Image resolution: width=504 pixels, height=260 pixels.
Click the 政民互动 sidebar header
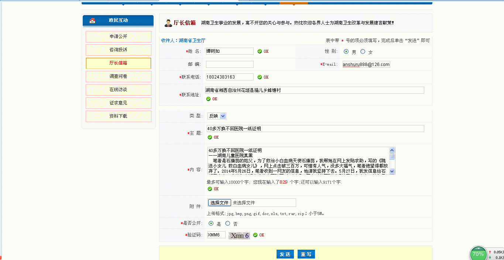[x=118, y=20]
